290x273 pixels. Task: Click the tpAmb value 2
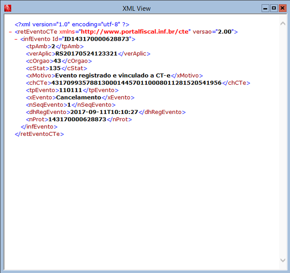pos(53,46)
